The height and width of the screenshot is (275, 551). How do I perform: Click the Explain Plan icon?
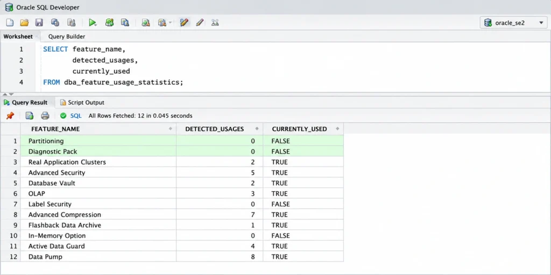(x=125, y=23)
